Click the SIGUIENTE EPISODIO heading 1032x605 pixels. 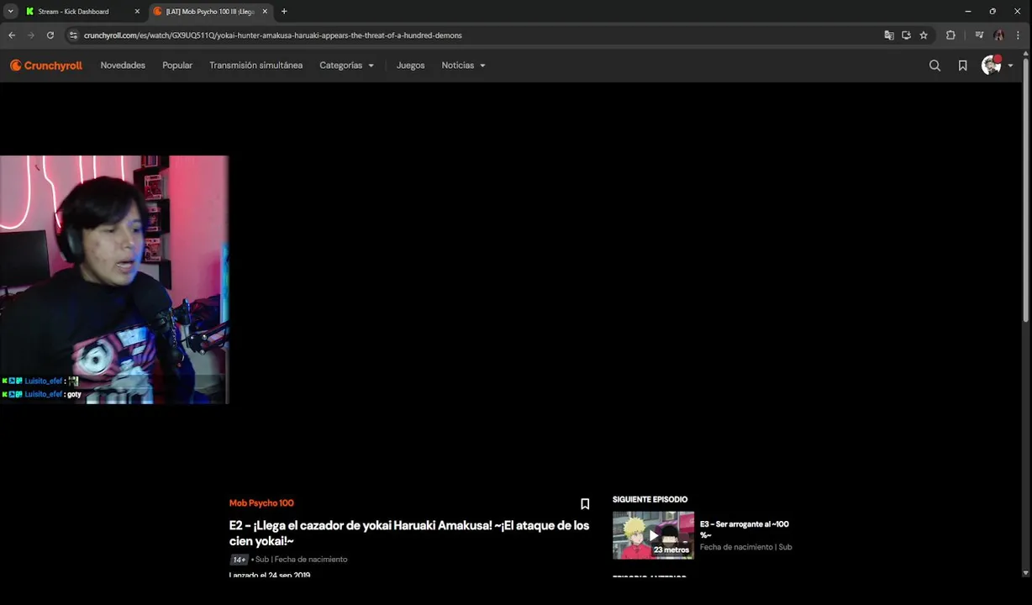[650, 500]
